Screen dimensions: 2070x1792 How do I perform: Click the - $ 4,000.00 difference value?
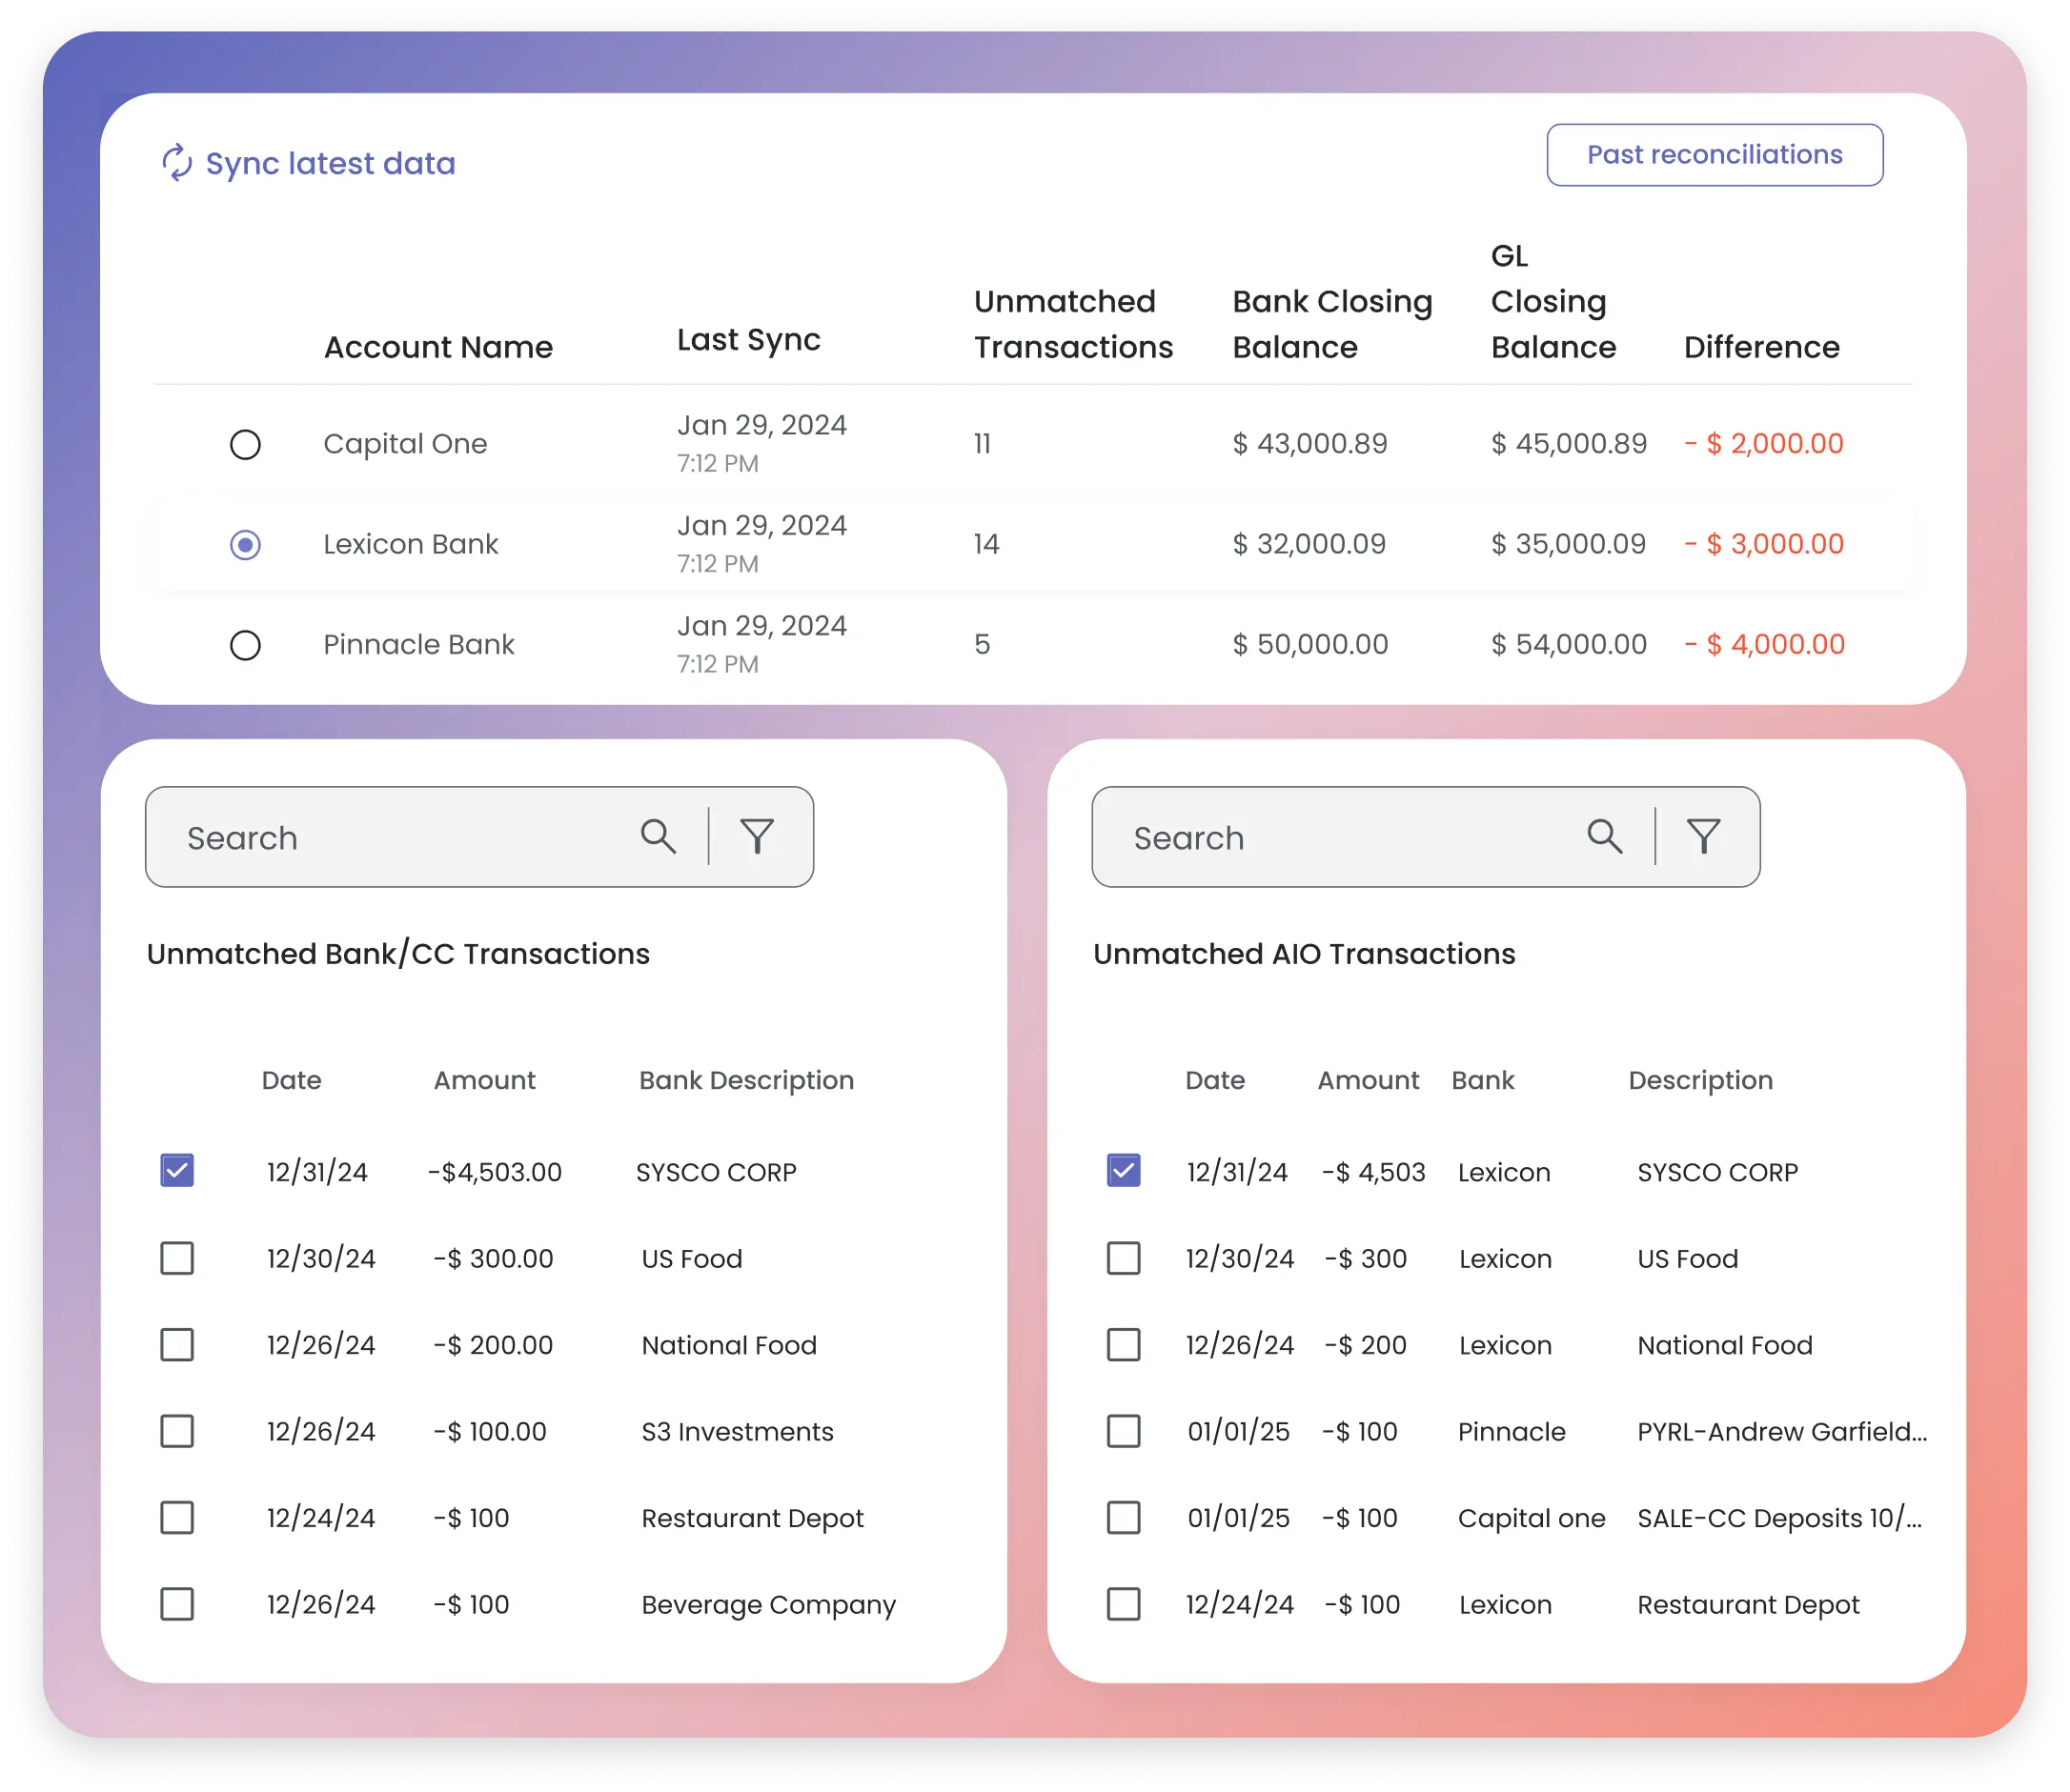coord(1764,645)
